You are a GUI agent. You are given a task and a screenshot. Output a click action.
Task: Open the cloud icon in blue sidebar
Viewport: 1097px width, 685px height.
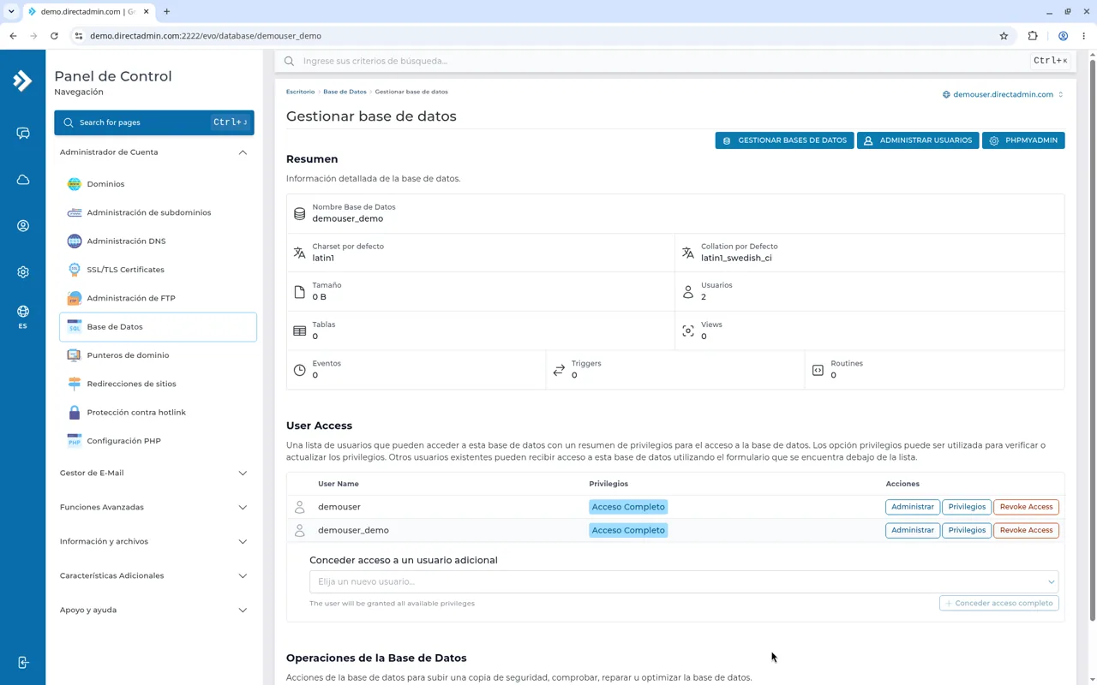23,180
